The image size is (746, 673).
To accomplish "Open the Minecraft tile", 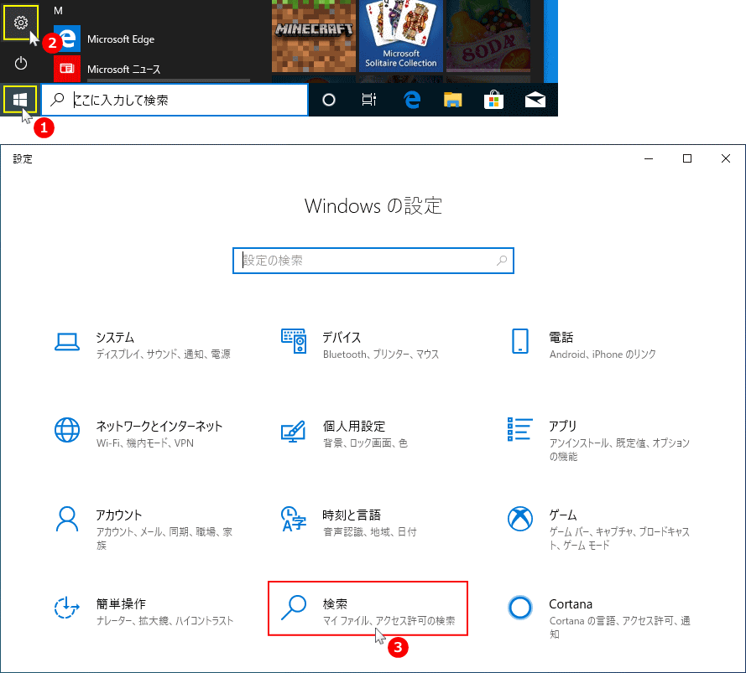I will tap(314, 36).
